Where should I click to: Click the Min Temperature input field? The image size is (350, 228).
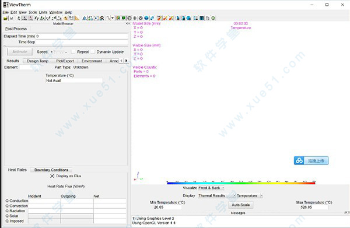(167, 207)
